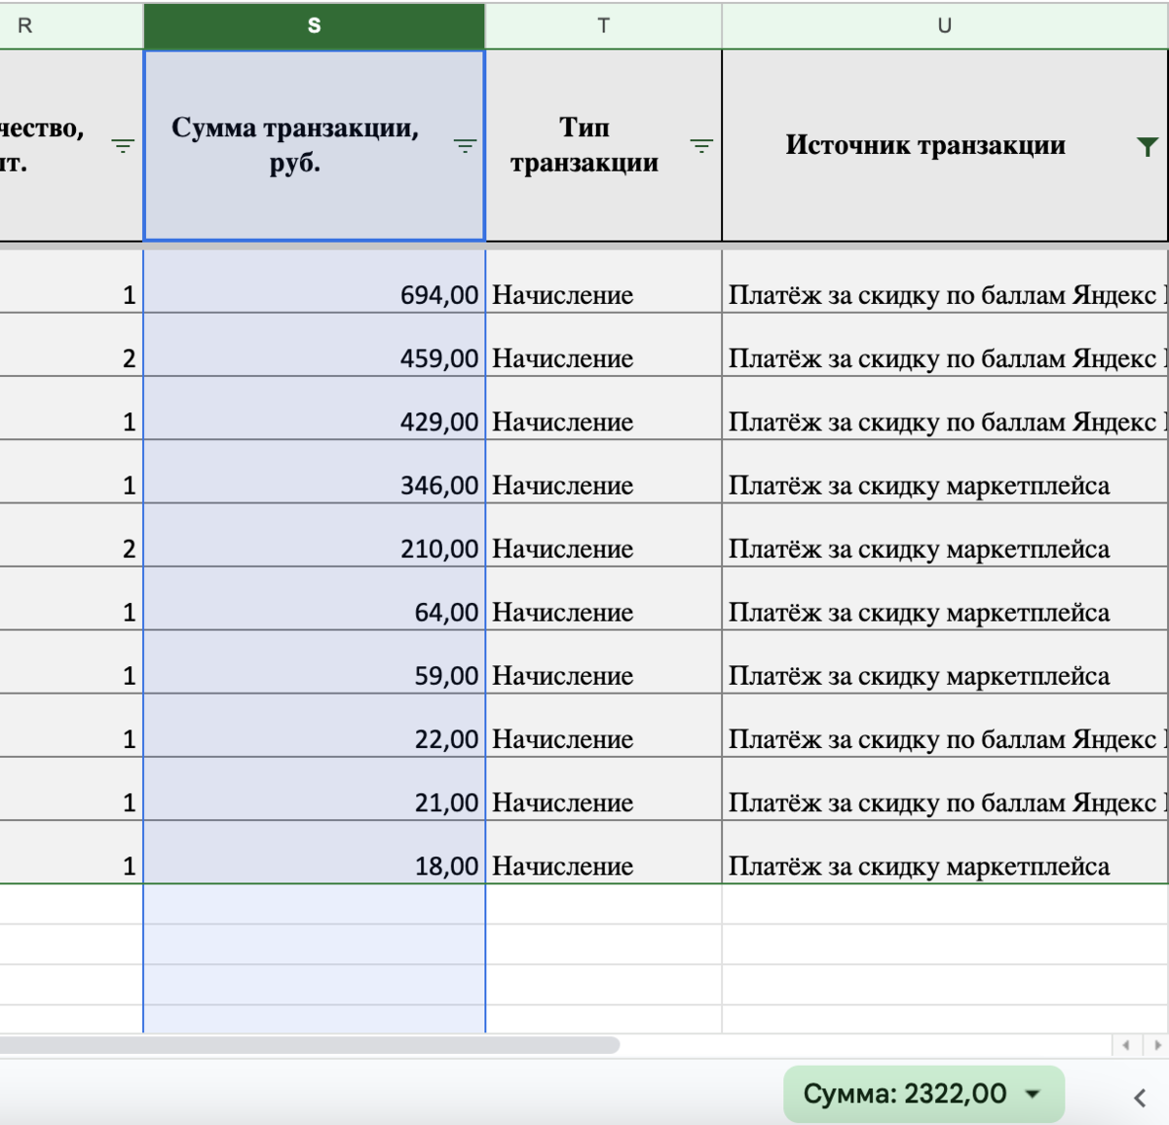Select the Источник транзакции header cell
Screen dimensions: 1169x1125
(x=945, y=145)
